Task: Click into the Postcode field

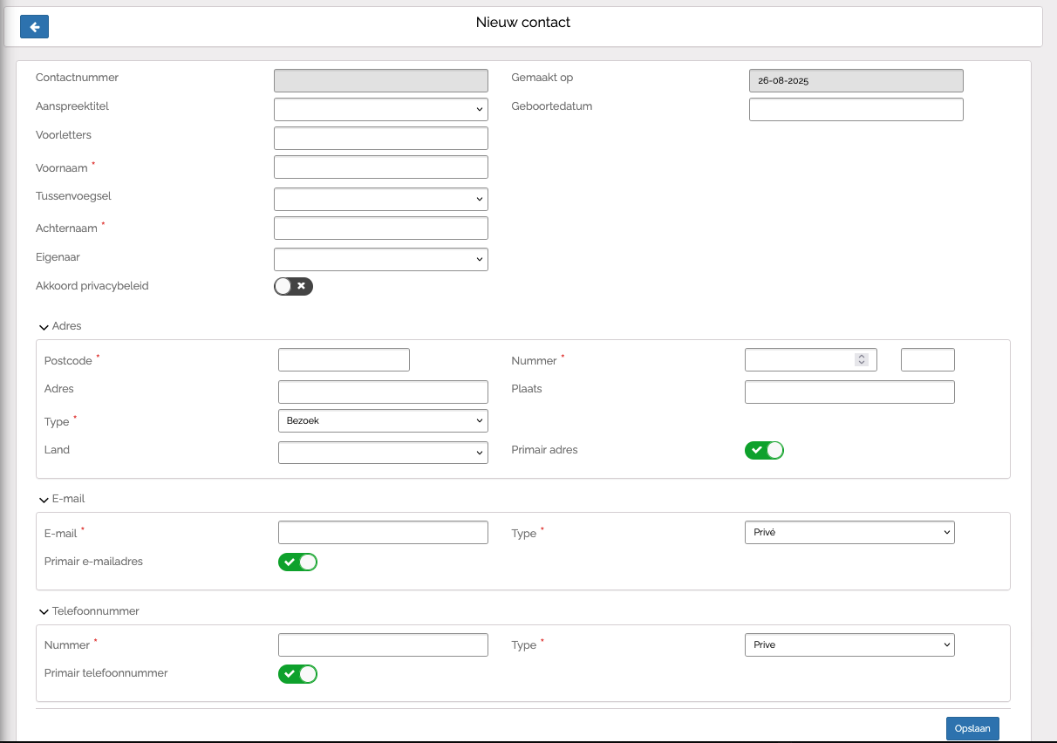Action: pyautogui.click(x=344, y=359)
